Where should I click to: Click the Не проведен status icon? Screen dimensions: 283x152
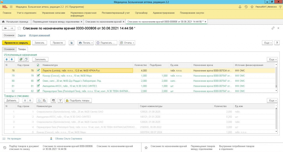4,139
